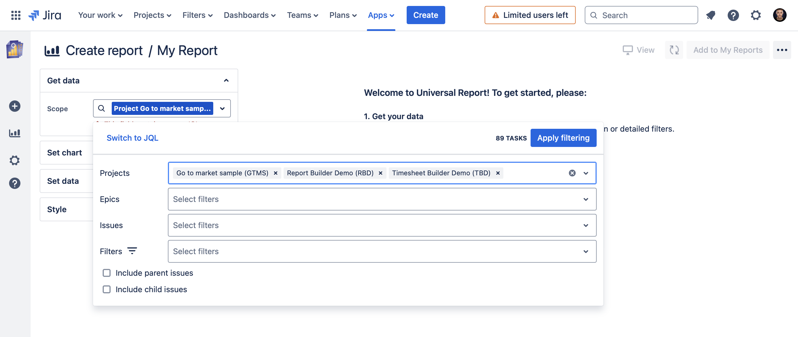Open the Filters Select filters dropdown

coord(382,251)
